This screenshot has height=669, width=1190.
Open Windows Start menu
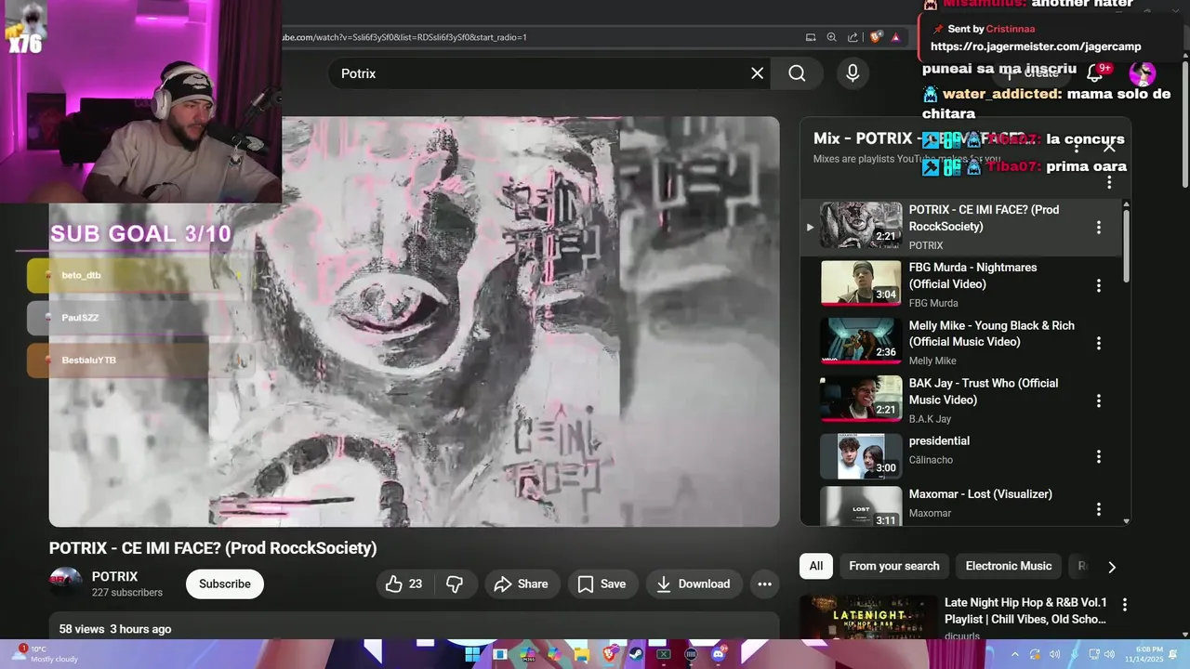click(x=472, y=654)
